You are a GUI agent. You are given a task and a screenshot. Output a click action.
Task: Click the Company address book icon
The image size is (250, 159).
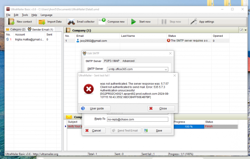[68, 30]
